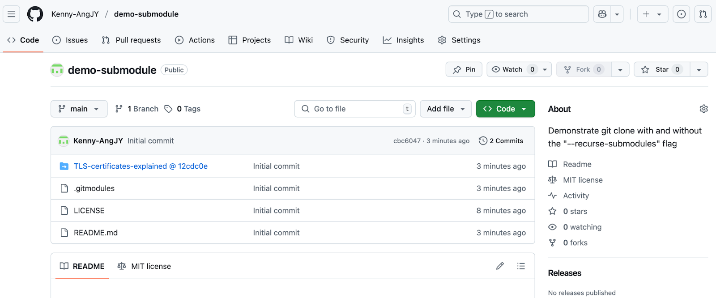Open the Watch notifications dropdown
Image resolution: width=716 pixels, height=298 pixels.
519,69
